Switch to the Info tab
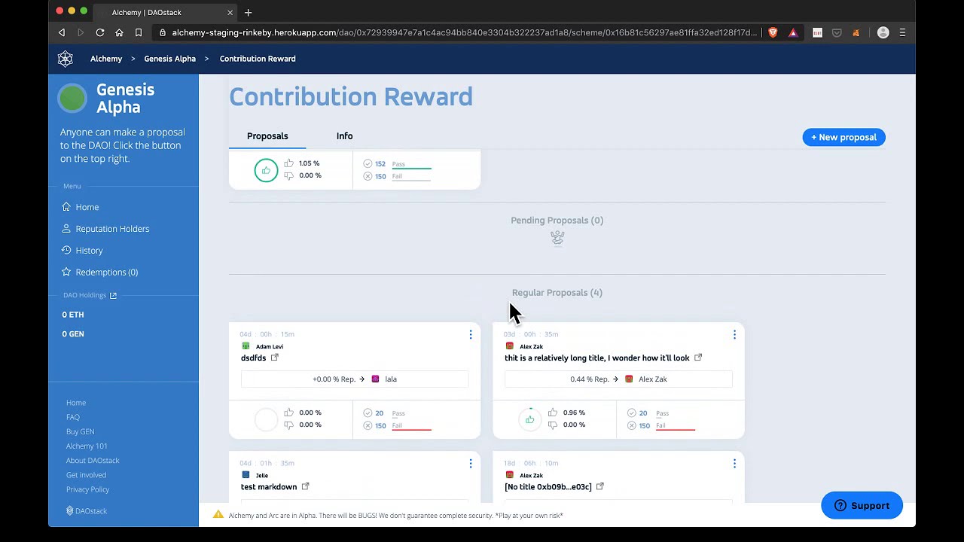964x542 pixels. (344, 136)
